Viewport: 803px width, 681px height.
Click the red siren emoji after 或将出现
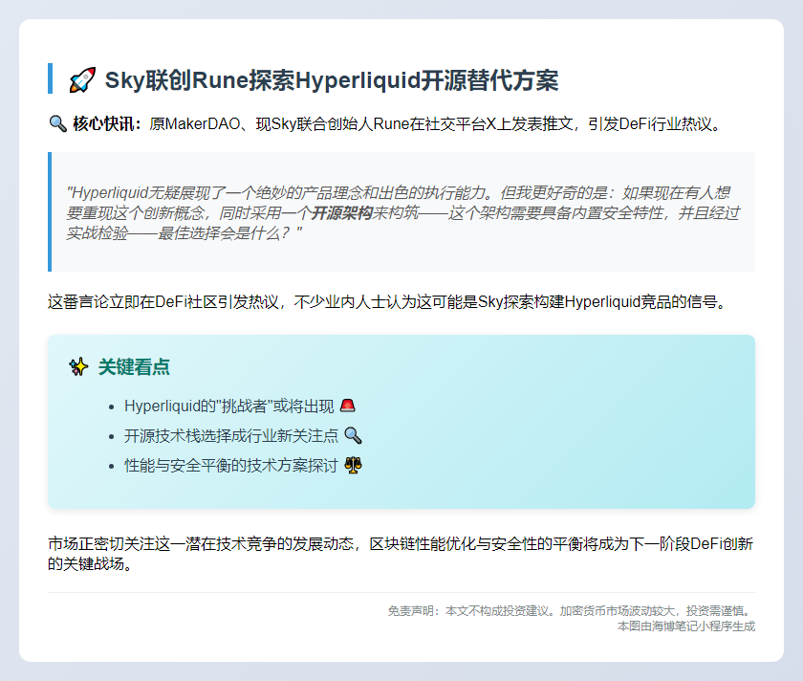[x=348, y=406]
